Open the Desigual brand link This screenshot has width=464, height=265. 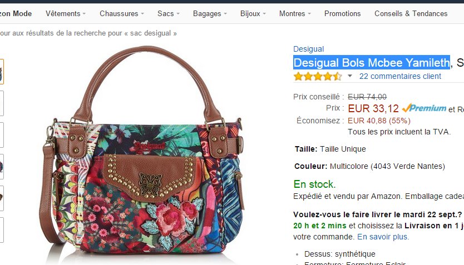[308, 49]
